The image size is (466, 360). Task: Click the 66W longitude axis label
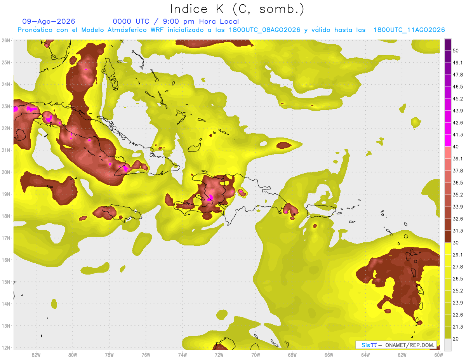(x=329, y=355)
